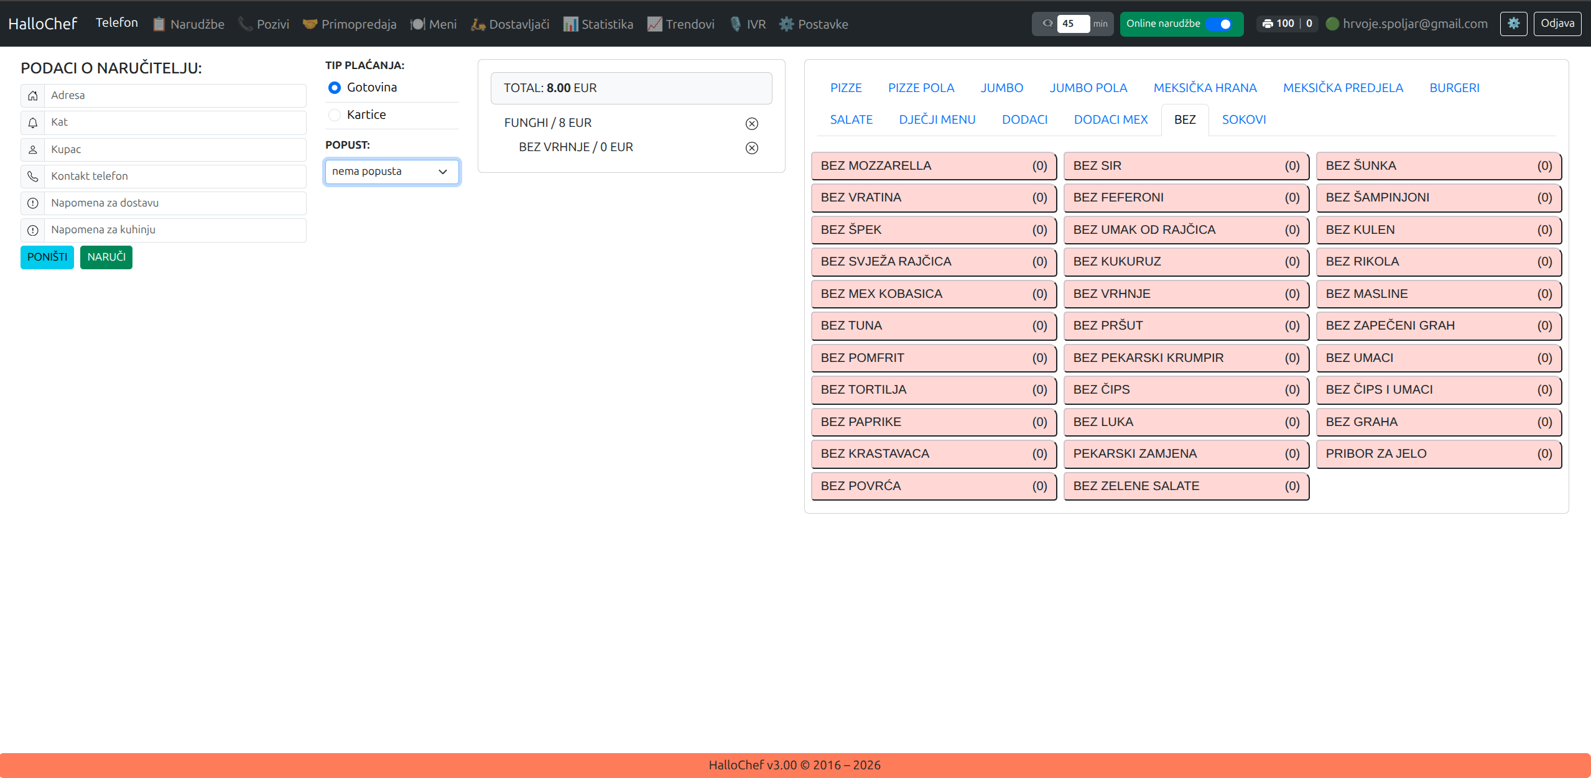
Task: Click the NARUČI order button
Action: click(106, 257)
